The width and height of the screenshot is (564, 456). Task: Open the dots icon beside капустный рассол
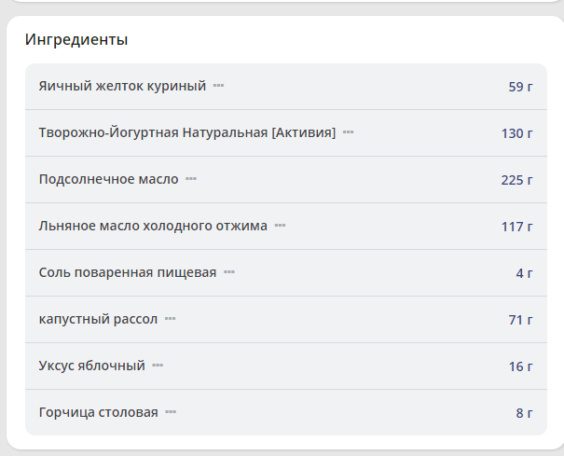(170, 319)
